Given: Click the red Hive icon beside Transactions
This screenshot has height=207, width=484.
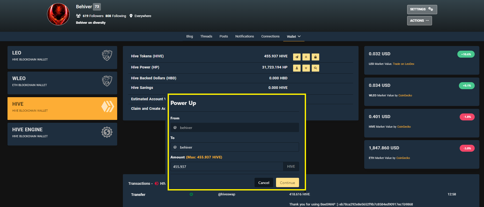Looking at the screenshot, I should click(157, 183).
